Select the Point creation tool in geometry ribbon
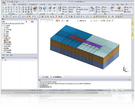The width and height of the screenshot is (135, 110). [3, 7]
